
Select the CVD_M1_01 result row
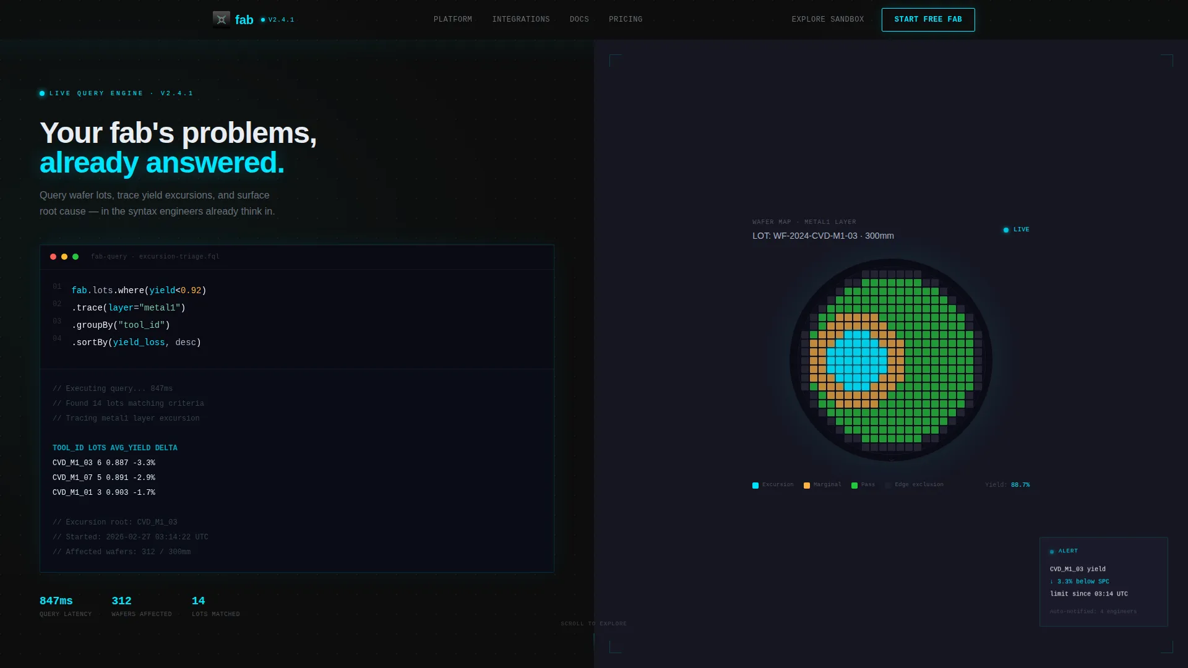(x=104, y=492)
